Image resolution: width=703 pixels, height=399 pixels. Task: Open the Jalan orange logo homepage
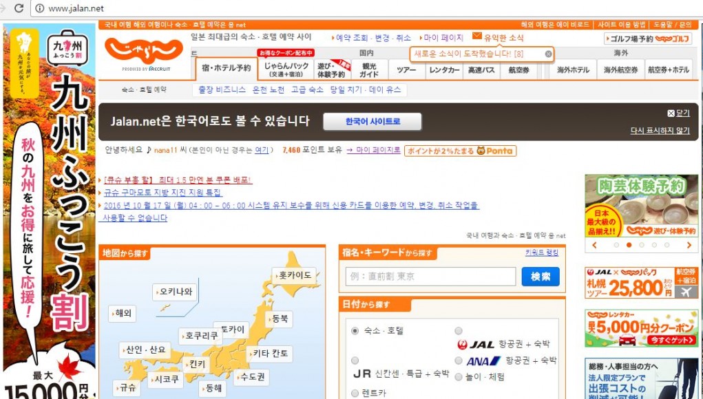pos(144,50)
